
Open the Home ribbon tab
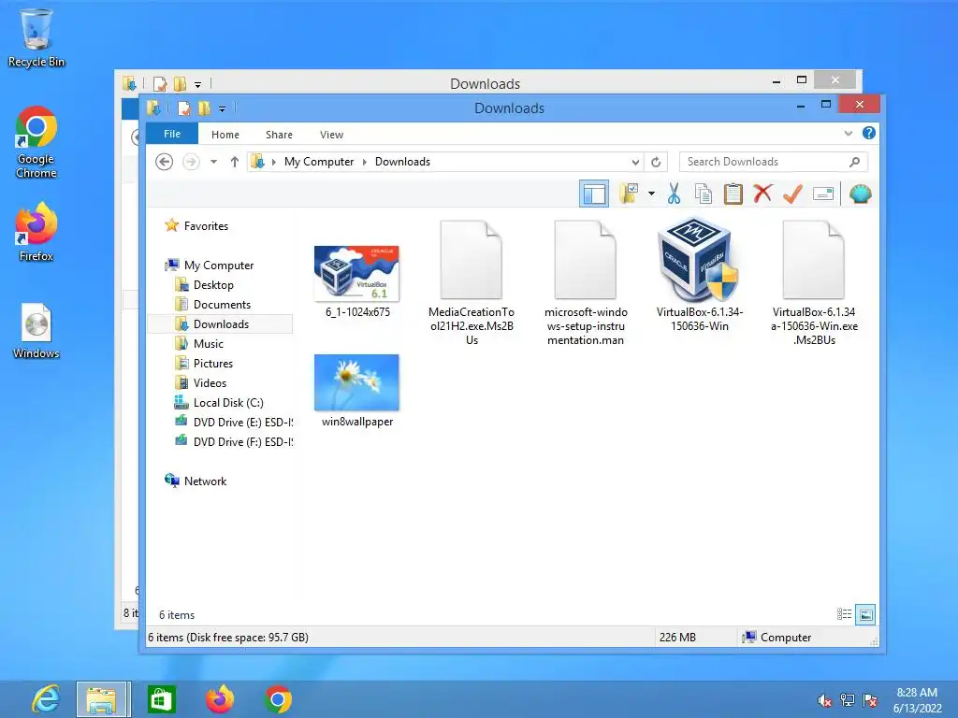[x=225, y=135]
